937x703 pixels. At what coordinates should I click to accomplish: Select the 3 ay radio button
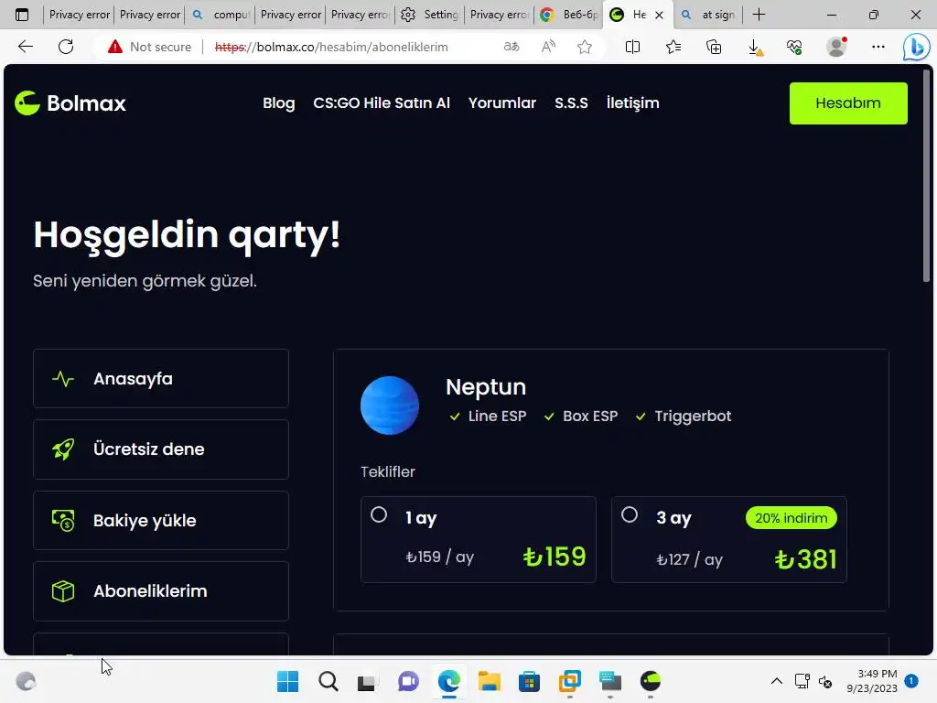pyautogui.click(x=630, y=514)
